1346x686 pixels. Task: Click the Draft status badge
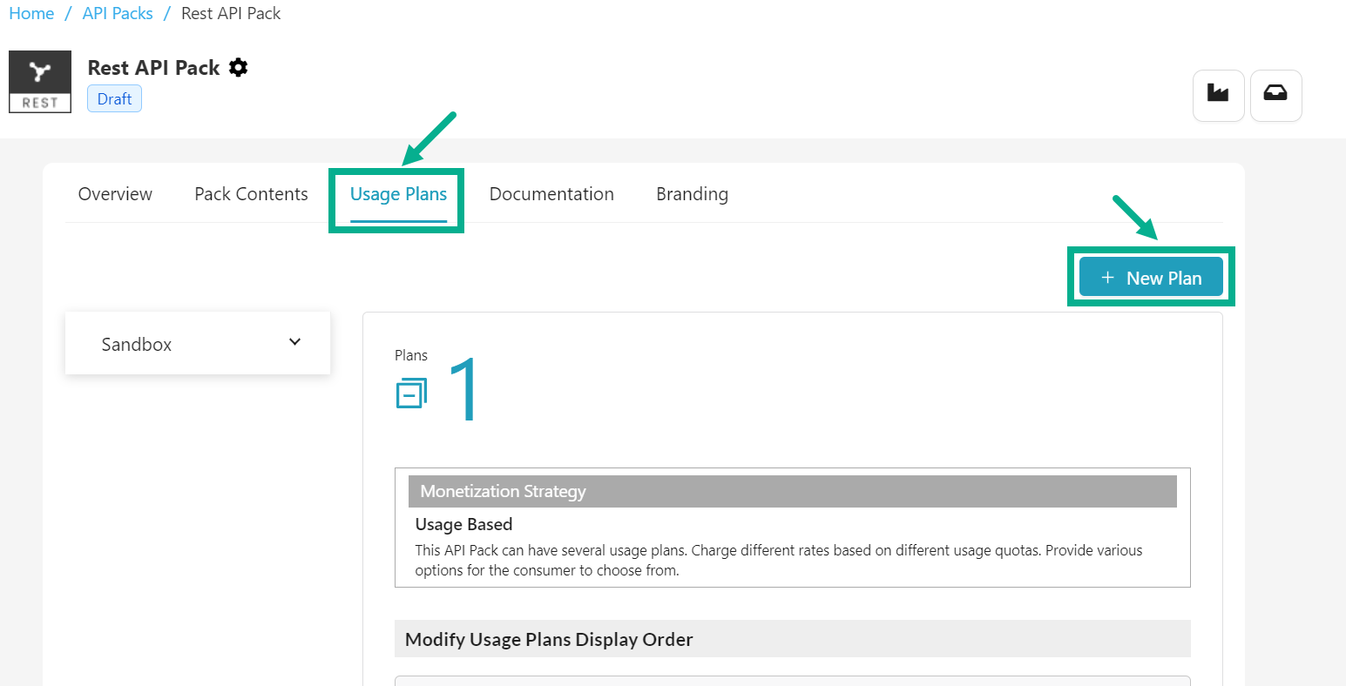(114, 99)
